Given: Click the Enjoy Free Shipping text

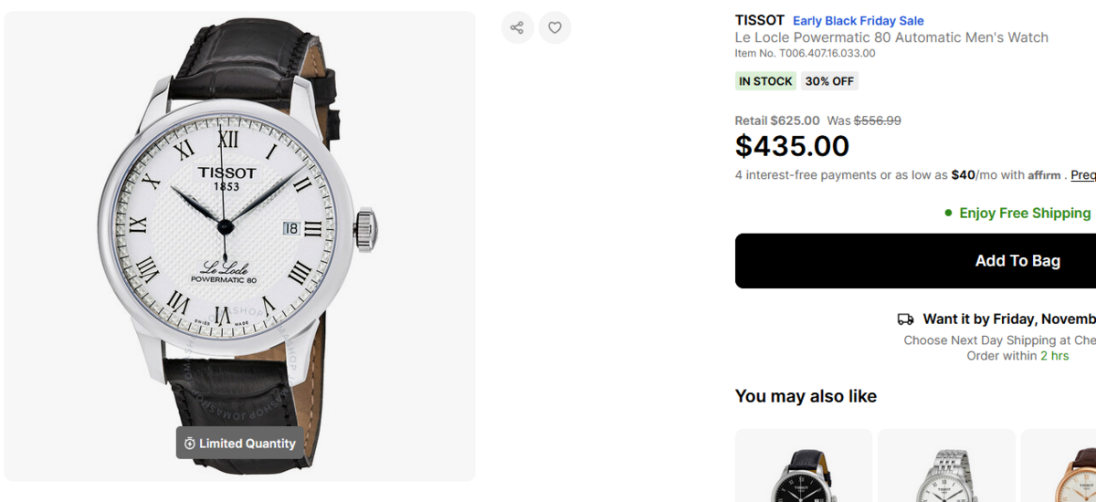Looking at the screenshot, I should [x=1025, y=214].
